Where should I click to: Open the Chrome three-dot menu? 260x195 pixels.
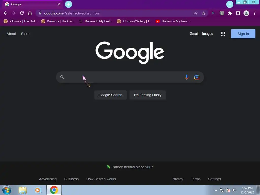(254, 13)
